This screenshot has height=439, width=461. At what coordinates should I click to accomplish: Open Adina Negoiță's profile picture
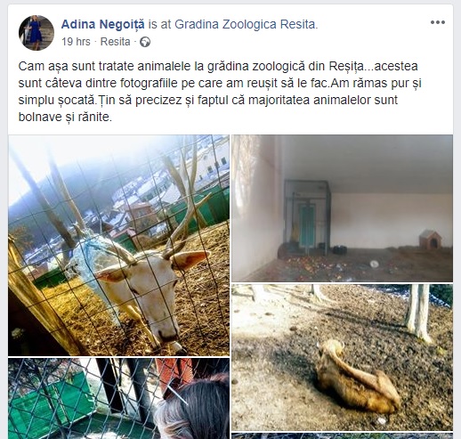[x=36, y=33]
